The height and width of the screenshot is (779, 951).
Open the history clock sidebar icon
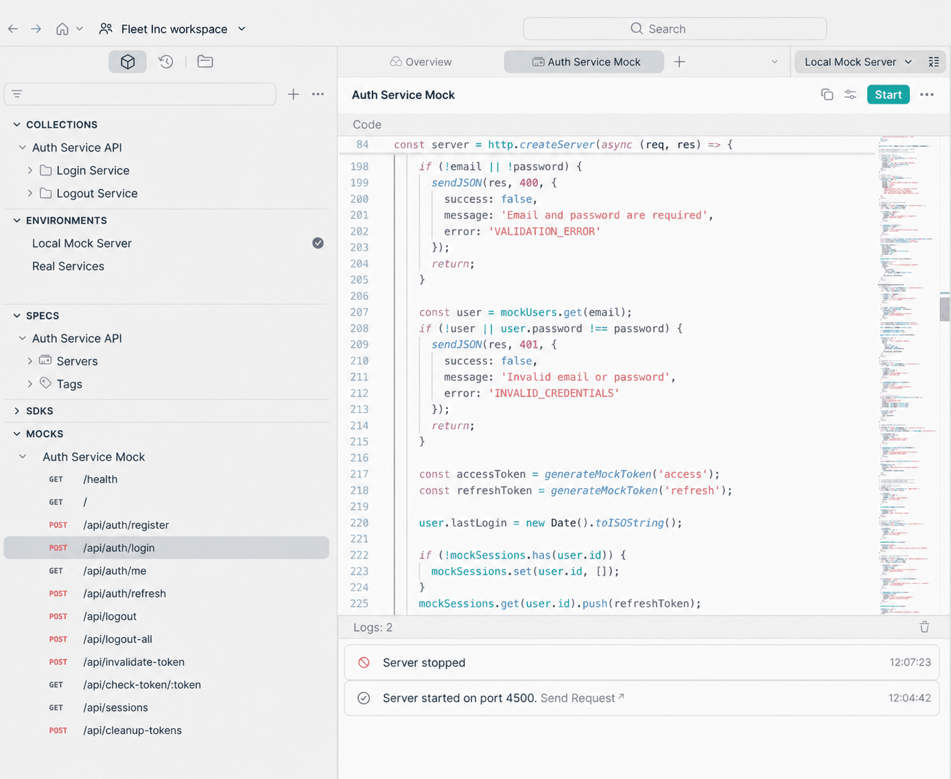[166, 62]
